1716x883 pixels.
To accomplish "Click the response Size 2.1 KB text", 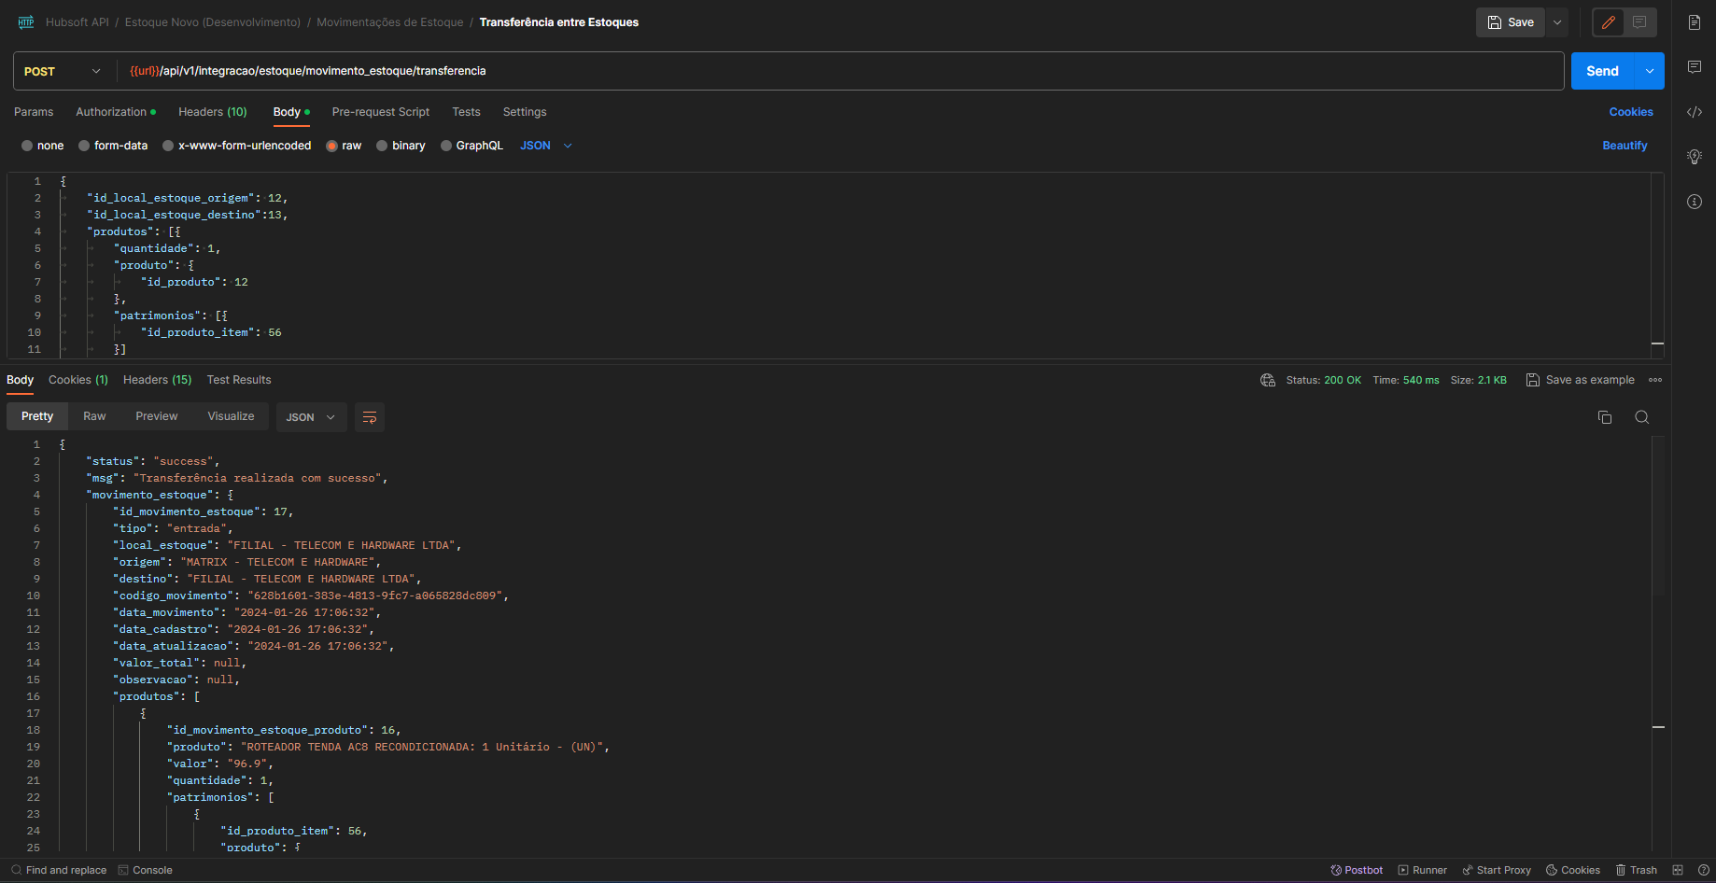I will tap(1479, 380).
